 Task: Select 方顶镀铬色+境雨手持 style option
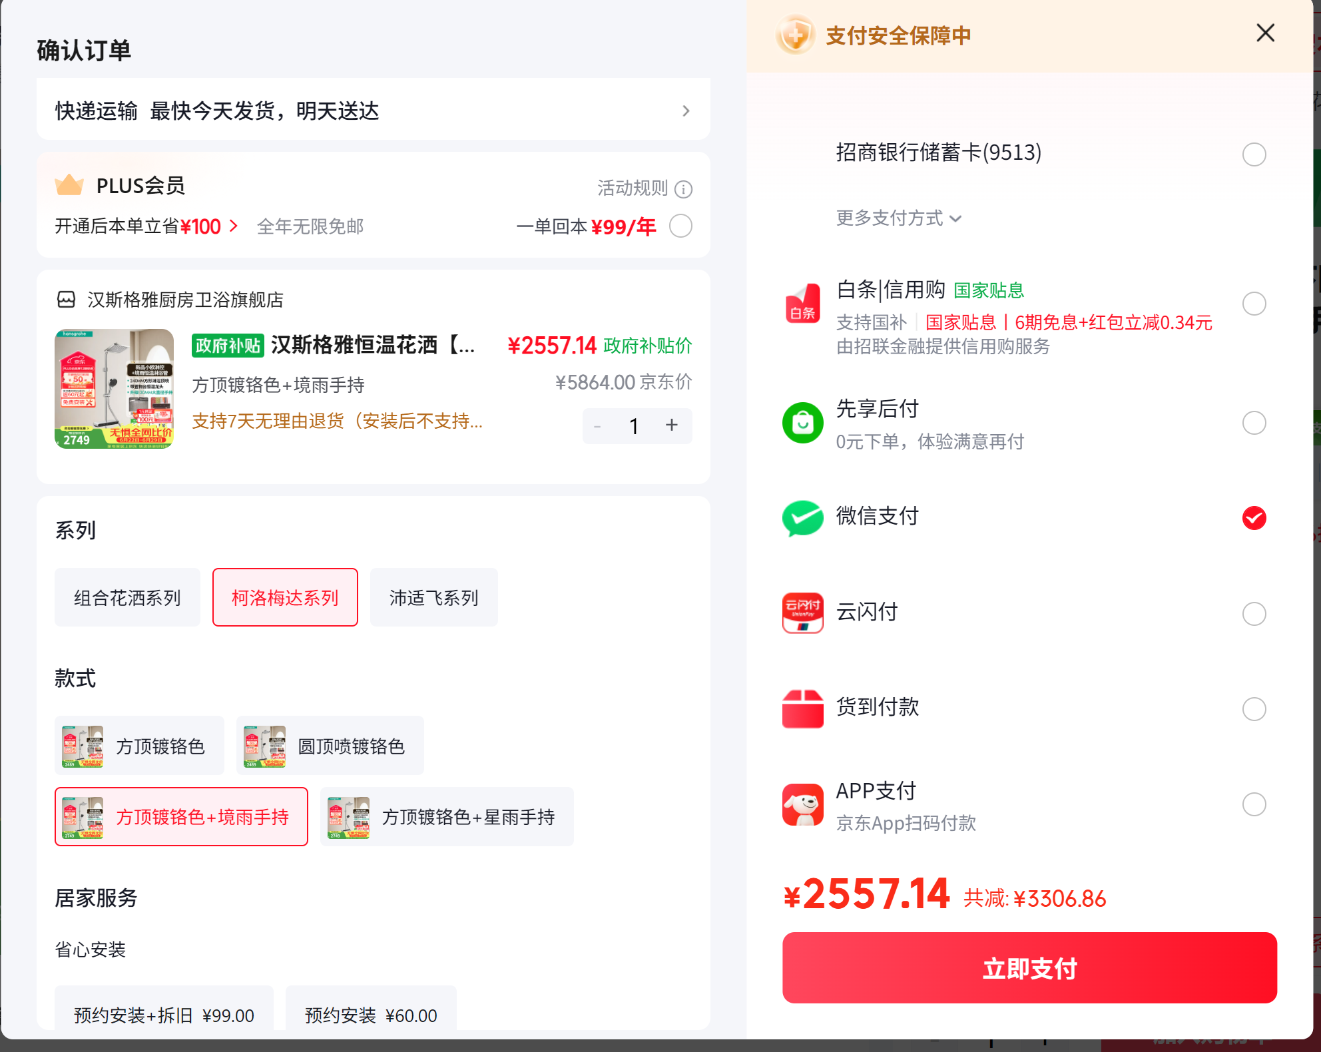pos(181,816)
